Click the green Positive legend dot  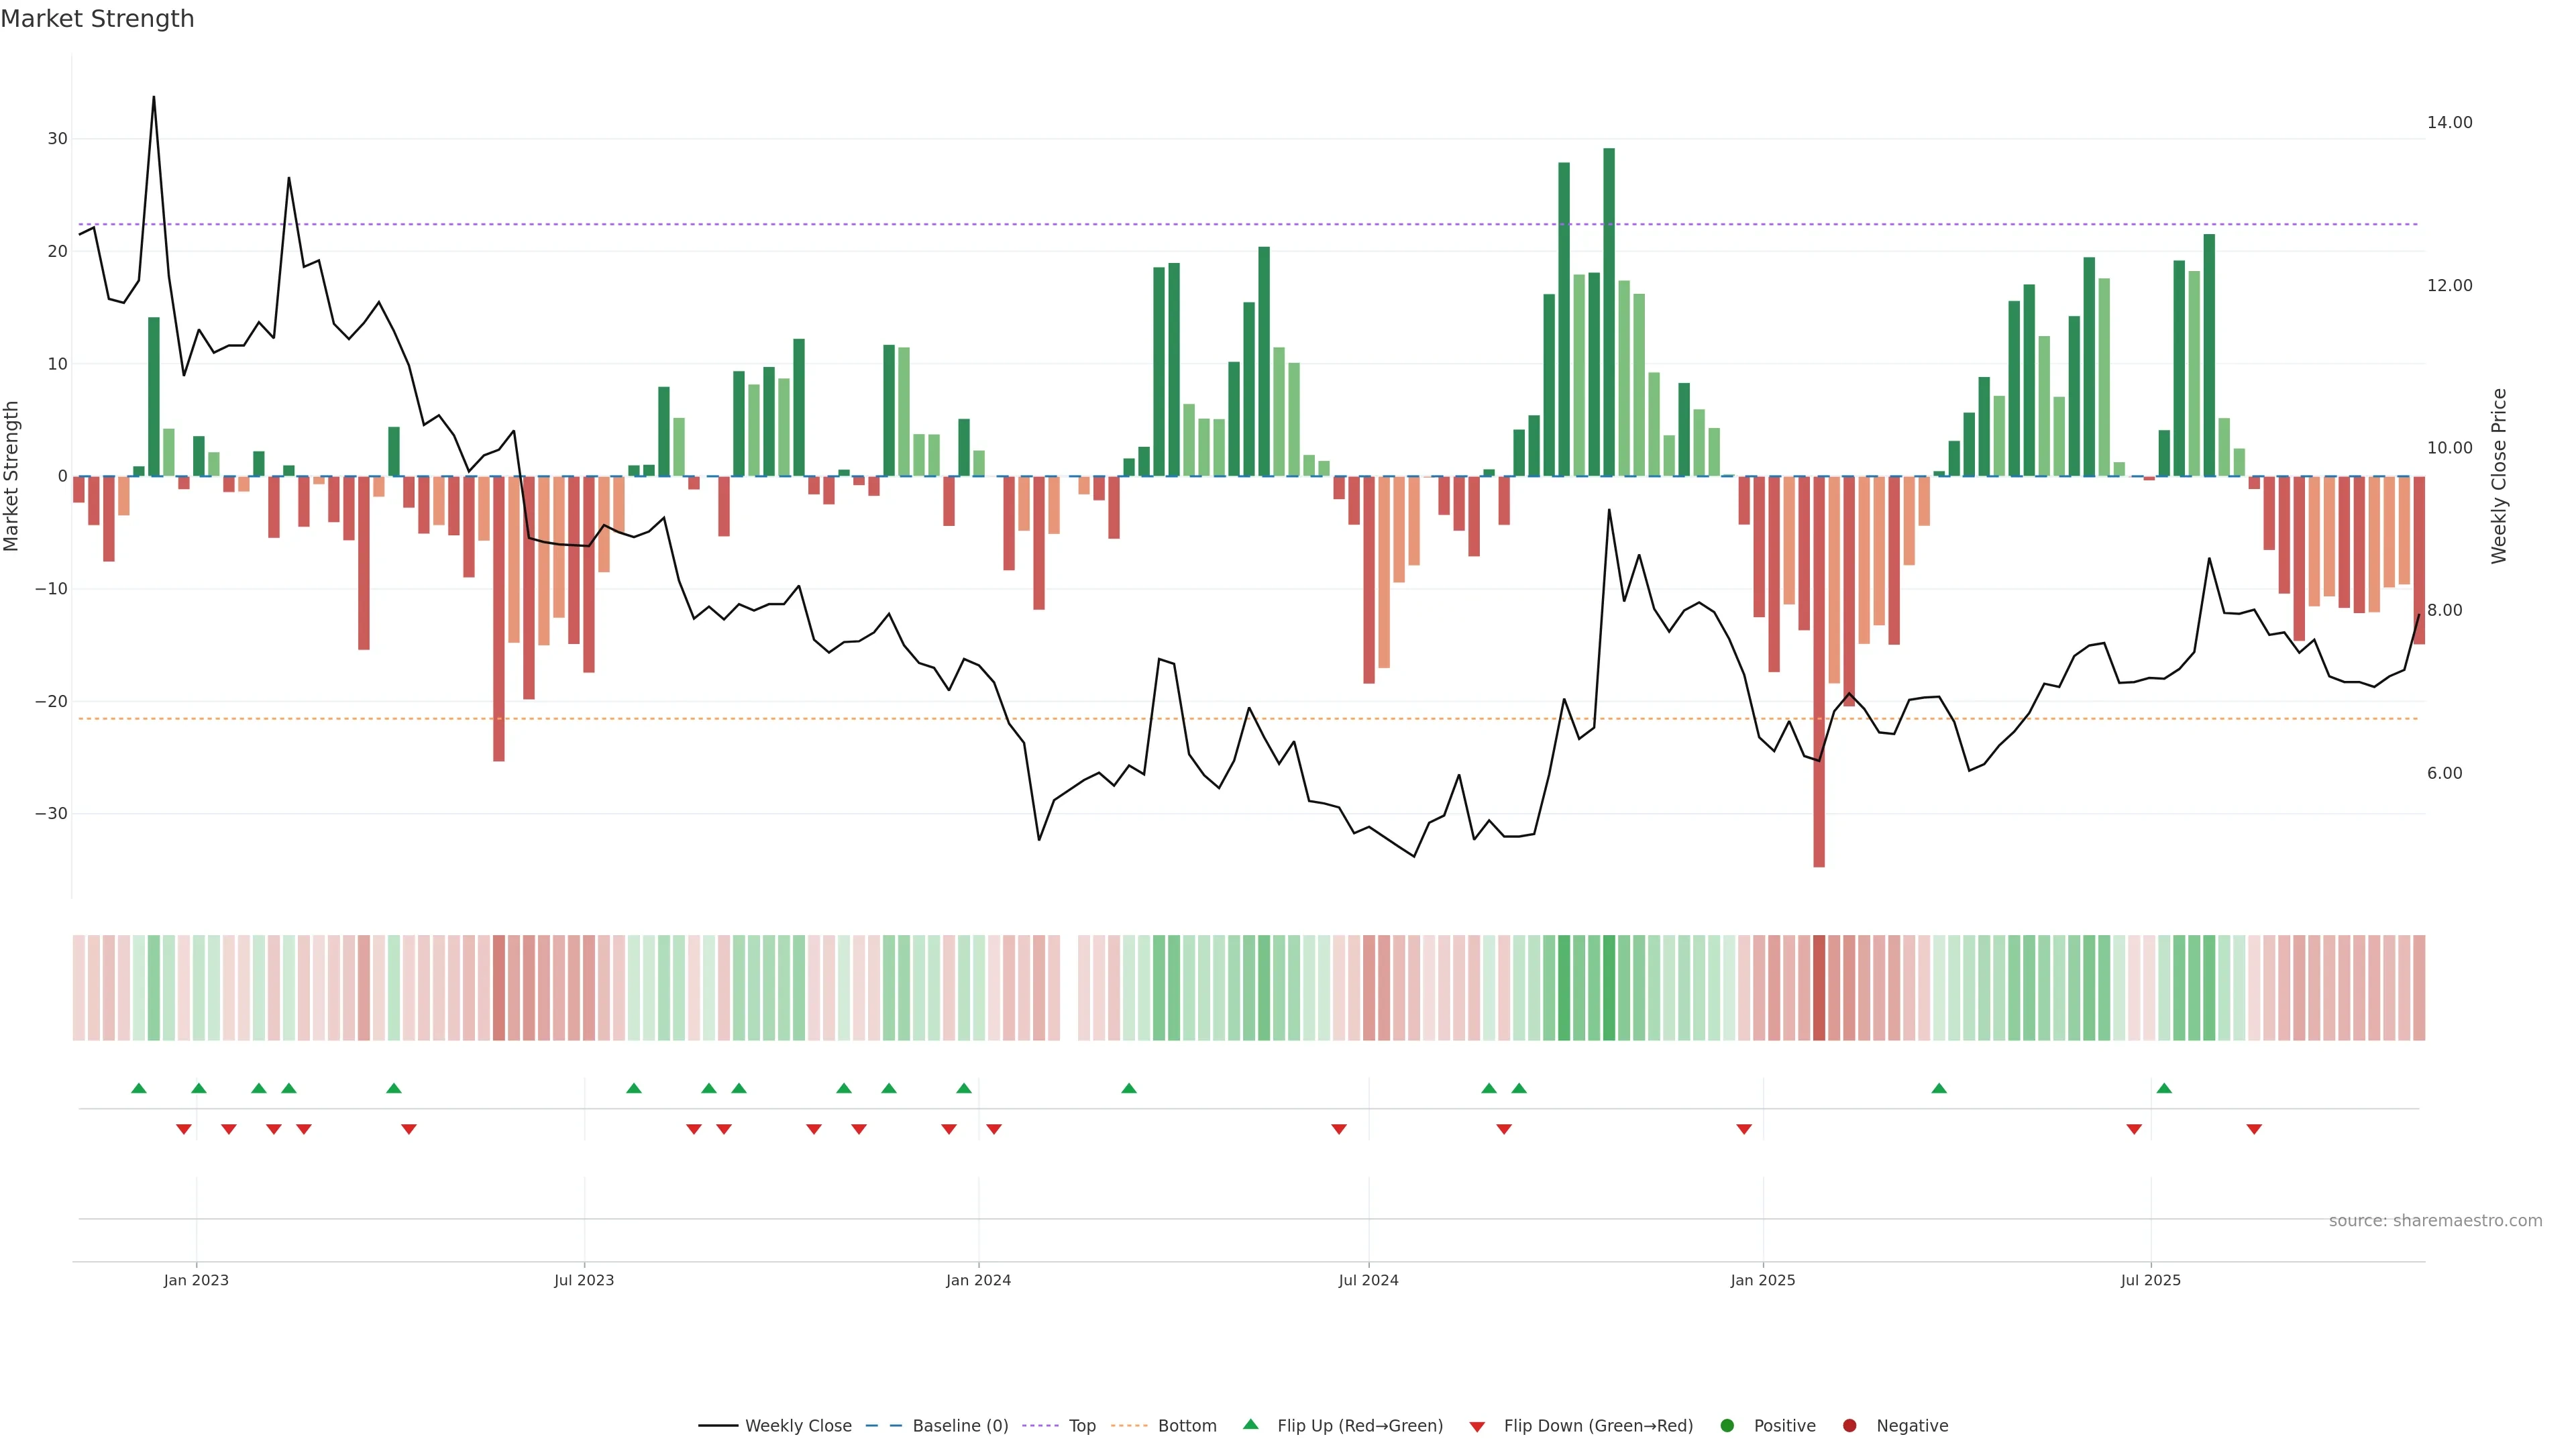point(1727,1425)
